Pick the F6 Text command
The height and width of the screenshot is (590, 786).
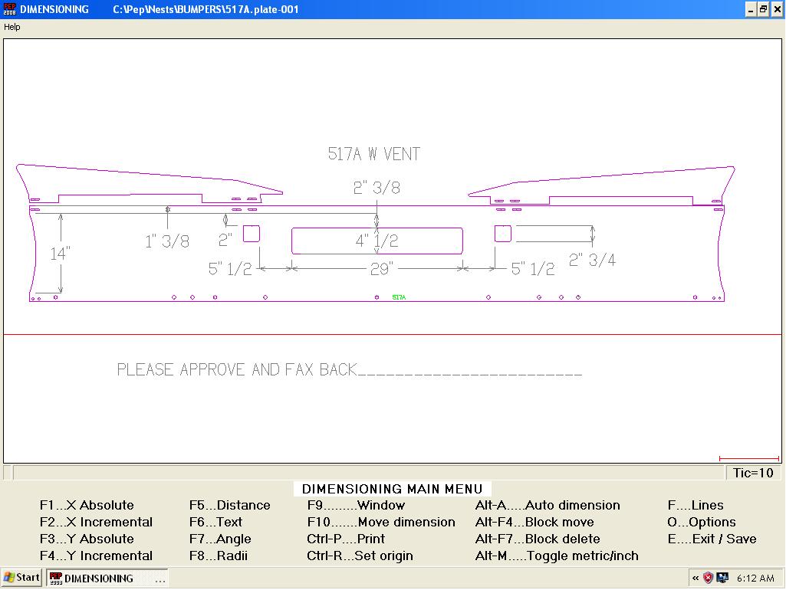click(215, 523)
